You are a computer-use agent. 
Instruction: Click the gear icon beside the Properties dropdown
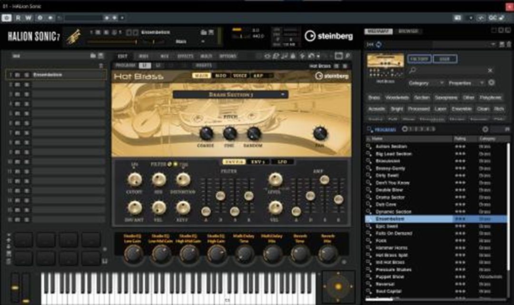[x=492, y=83]
